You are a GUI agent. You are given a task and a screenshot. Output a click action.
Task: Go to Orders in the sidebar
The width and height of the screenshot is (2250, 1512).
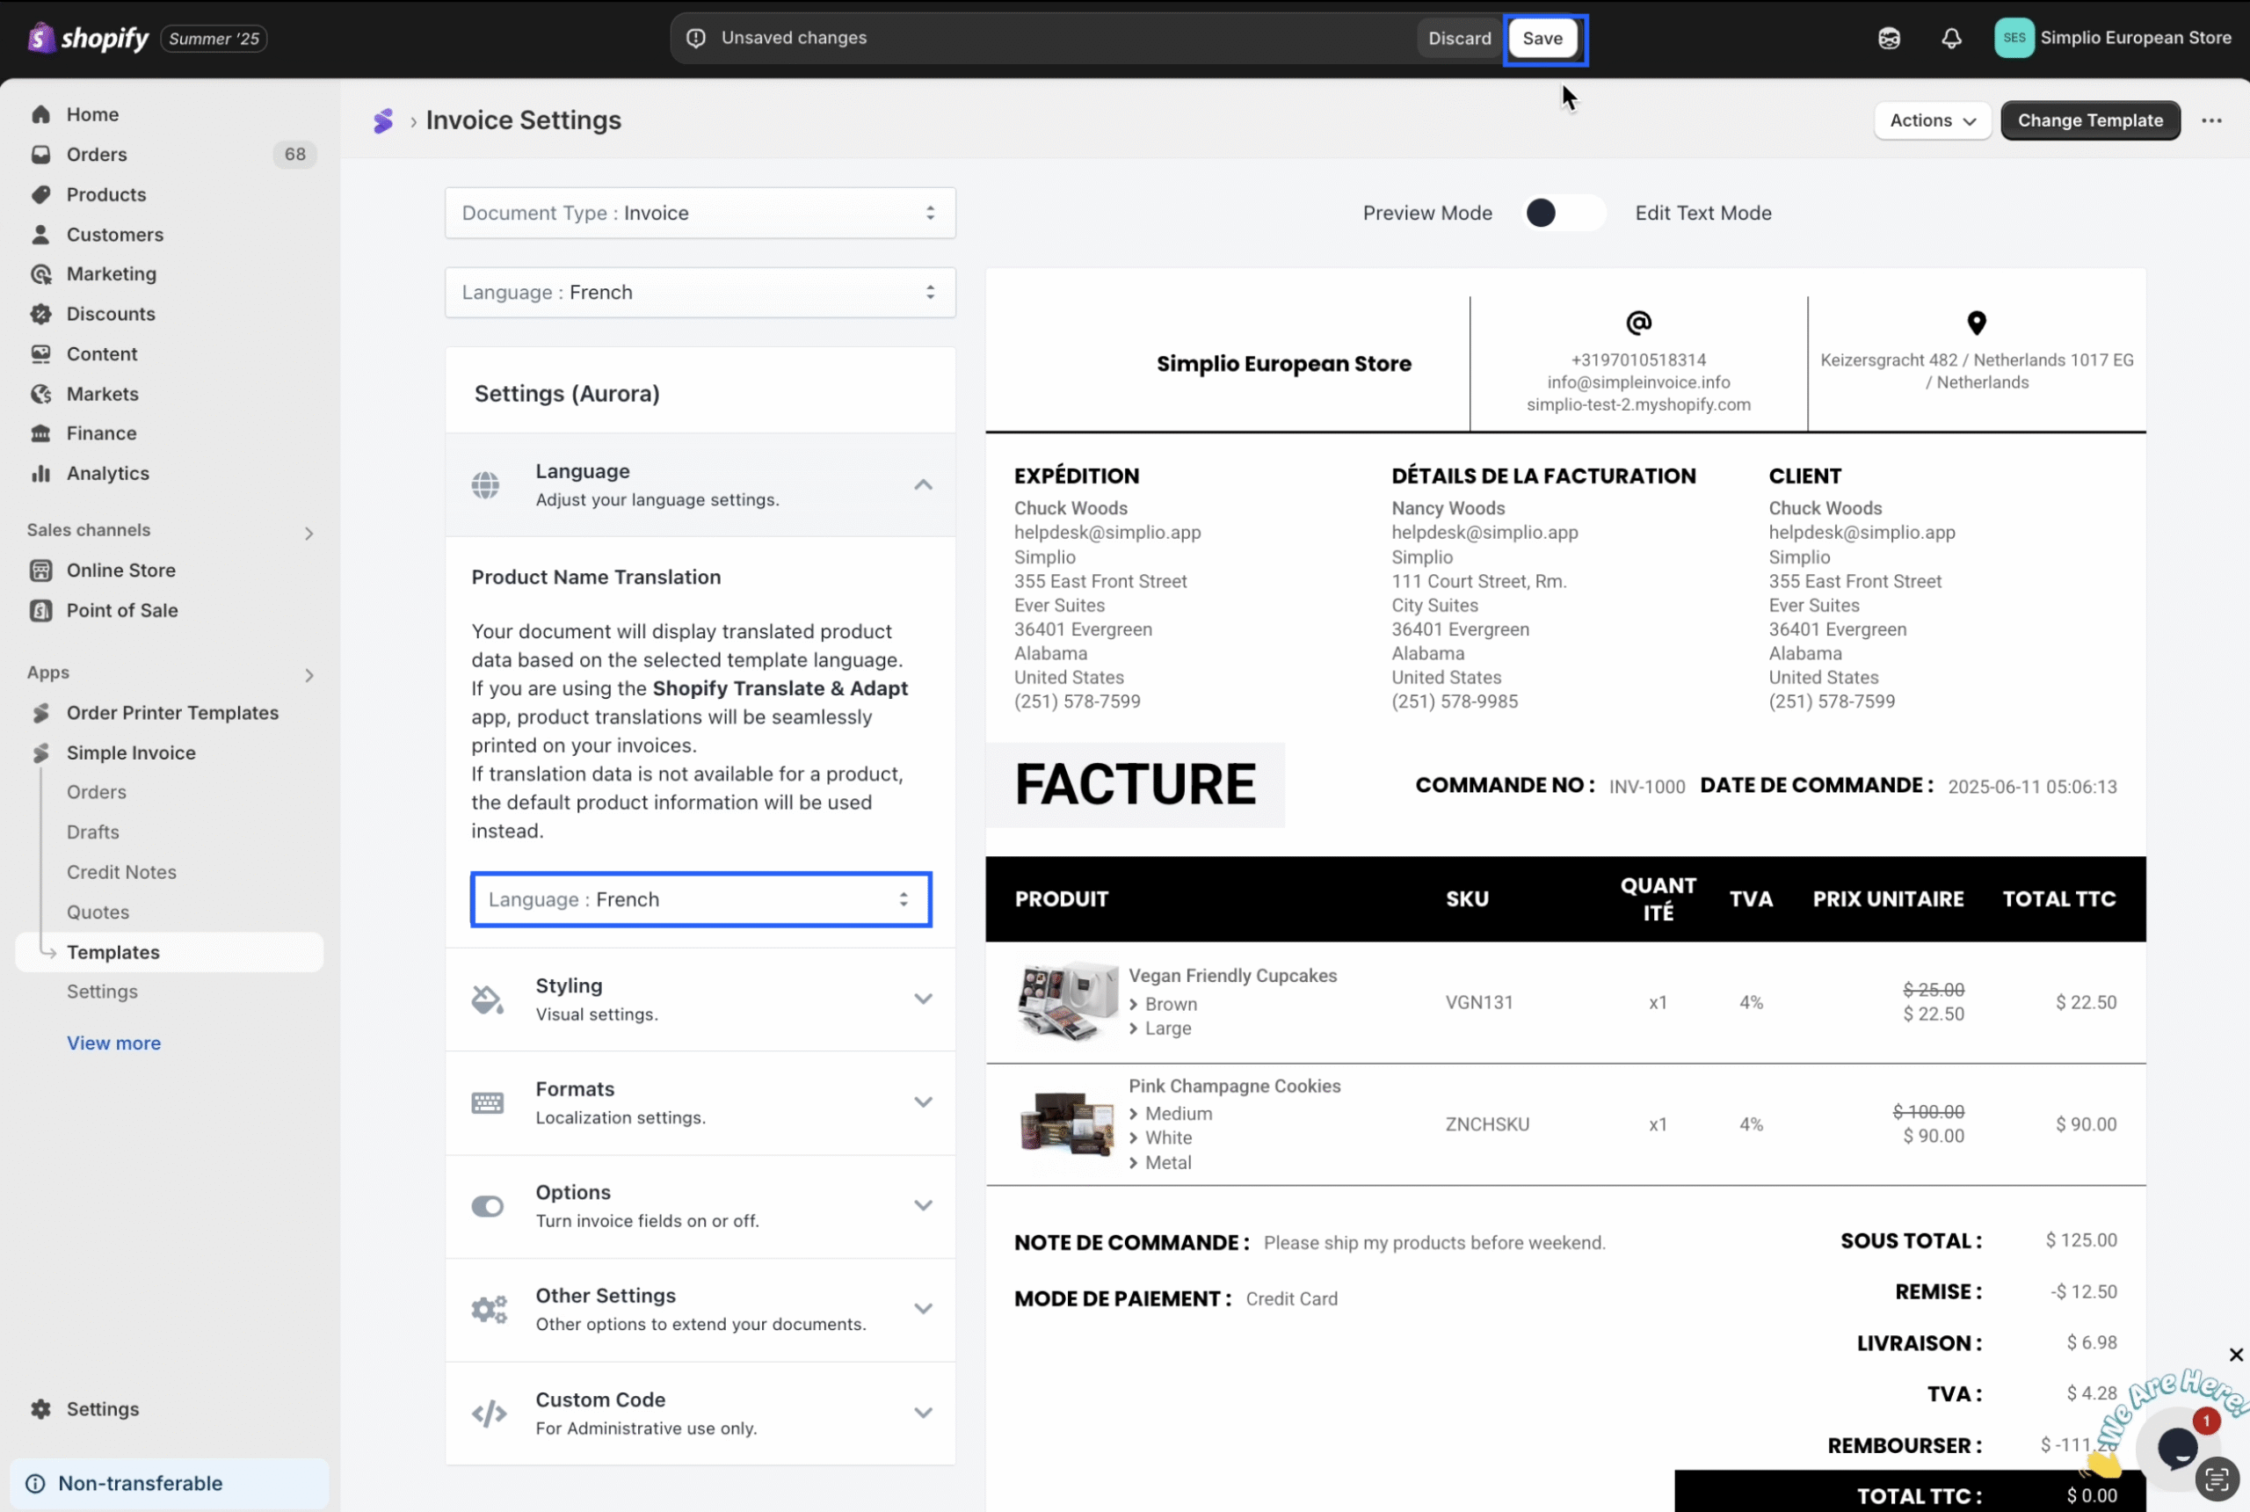[97, 155]
